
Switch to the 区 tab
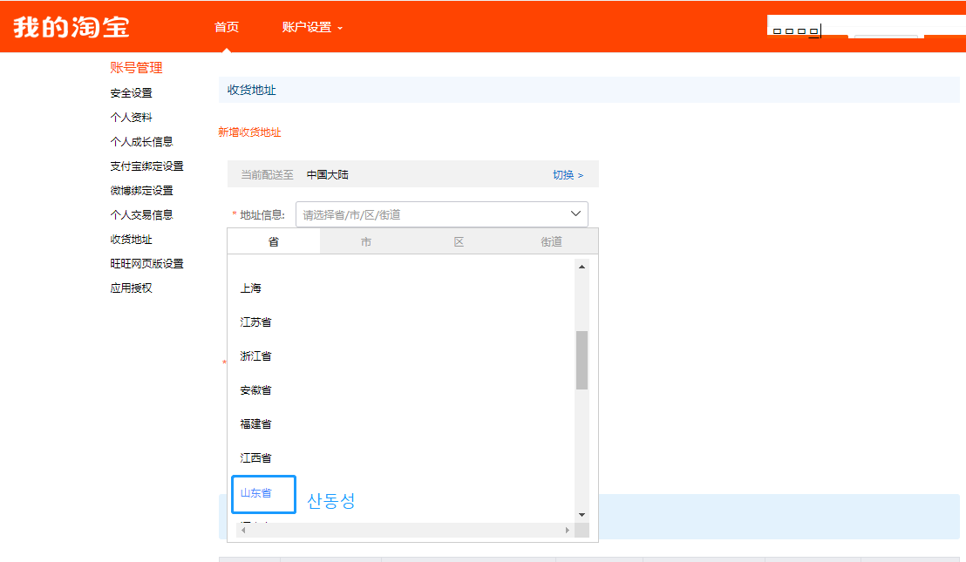[459, 242]
